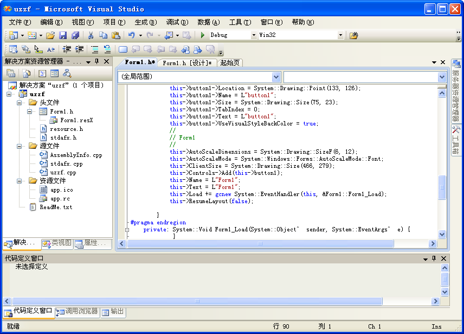Toggle auto-hide pin on code definition window
Screen dimensions: 464x334
(x=434, y=259)
